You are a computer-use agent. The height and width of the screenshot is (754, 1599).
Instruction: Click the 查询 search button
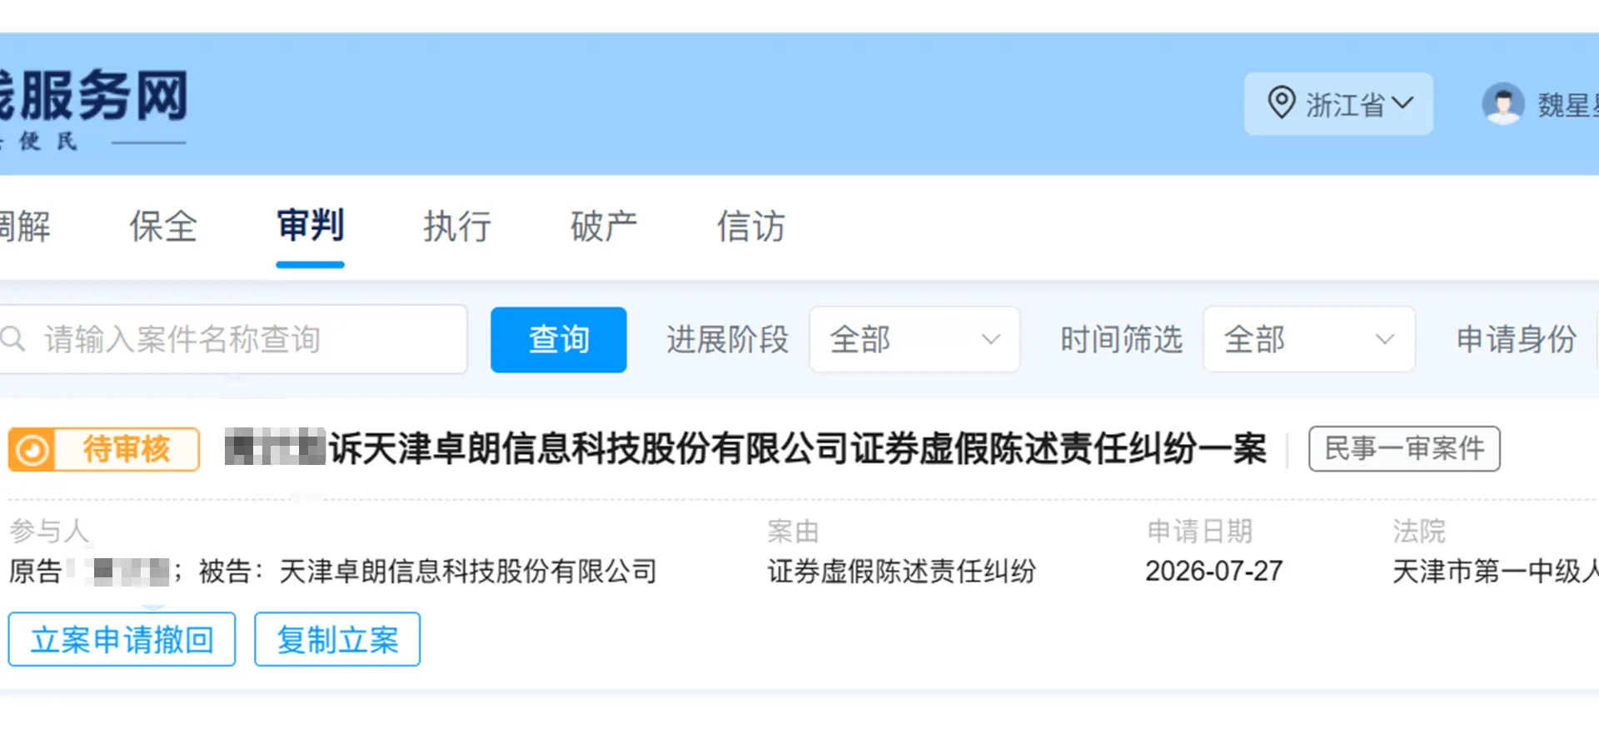pos(559,339)
